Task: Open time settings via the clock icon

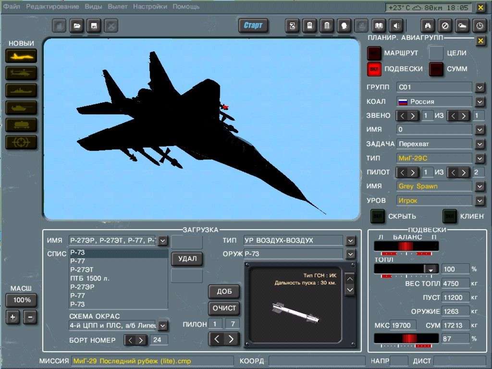Action: [x=480, y=26]
